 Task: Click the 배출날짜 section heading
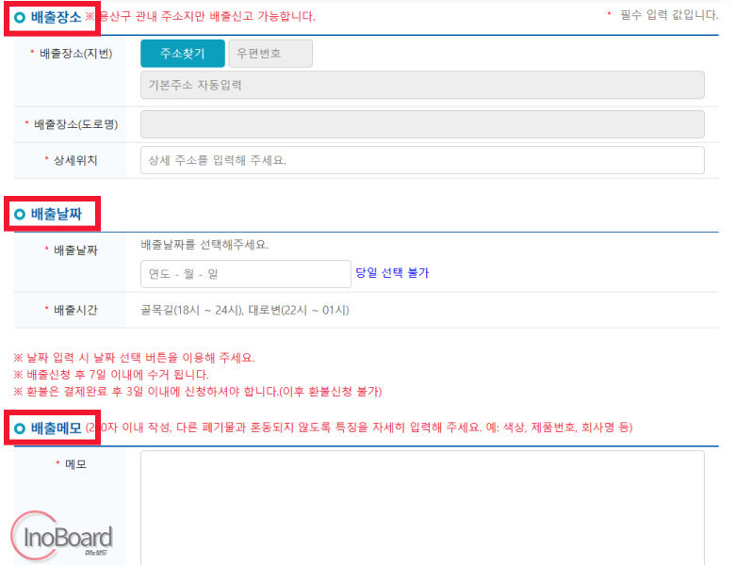click(56, 214)
